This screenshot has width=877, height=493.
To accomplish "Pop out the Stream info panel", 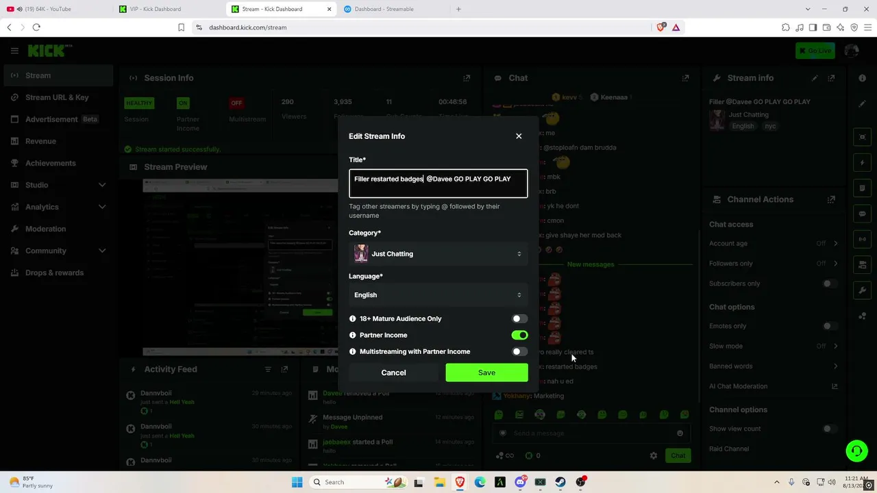I will click(x=831, y=78).
